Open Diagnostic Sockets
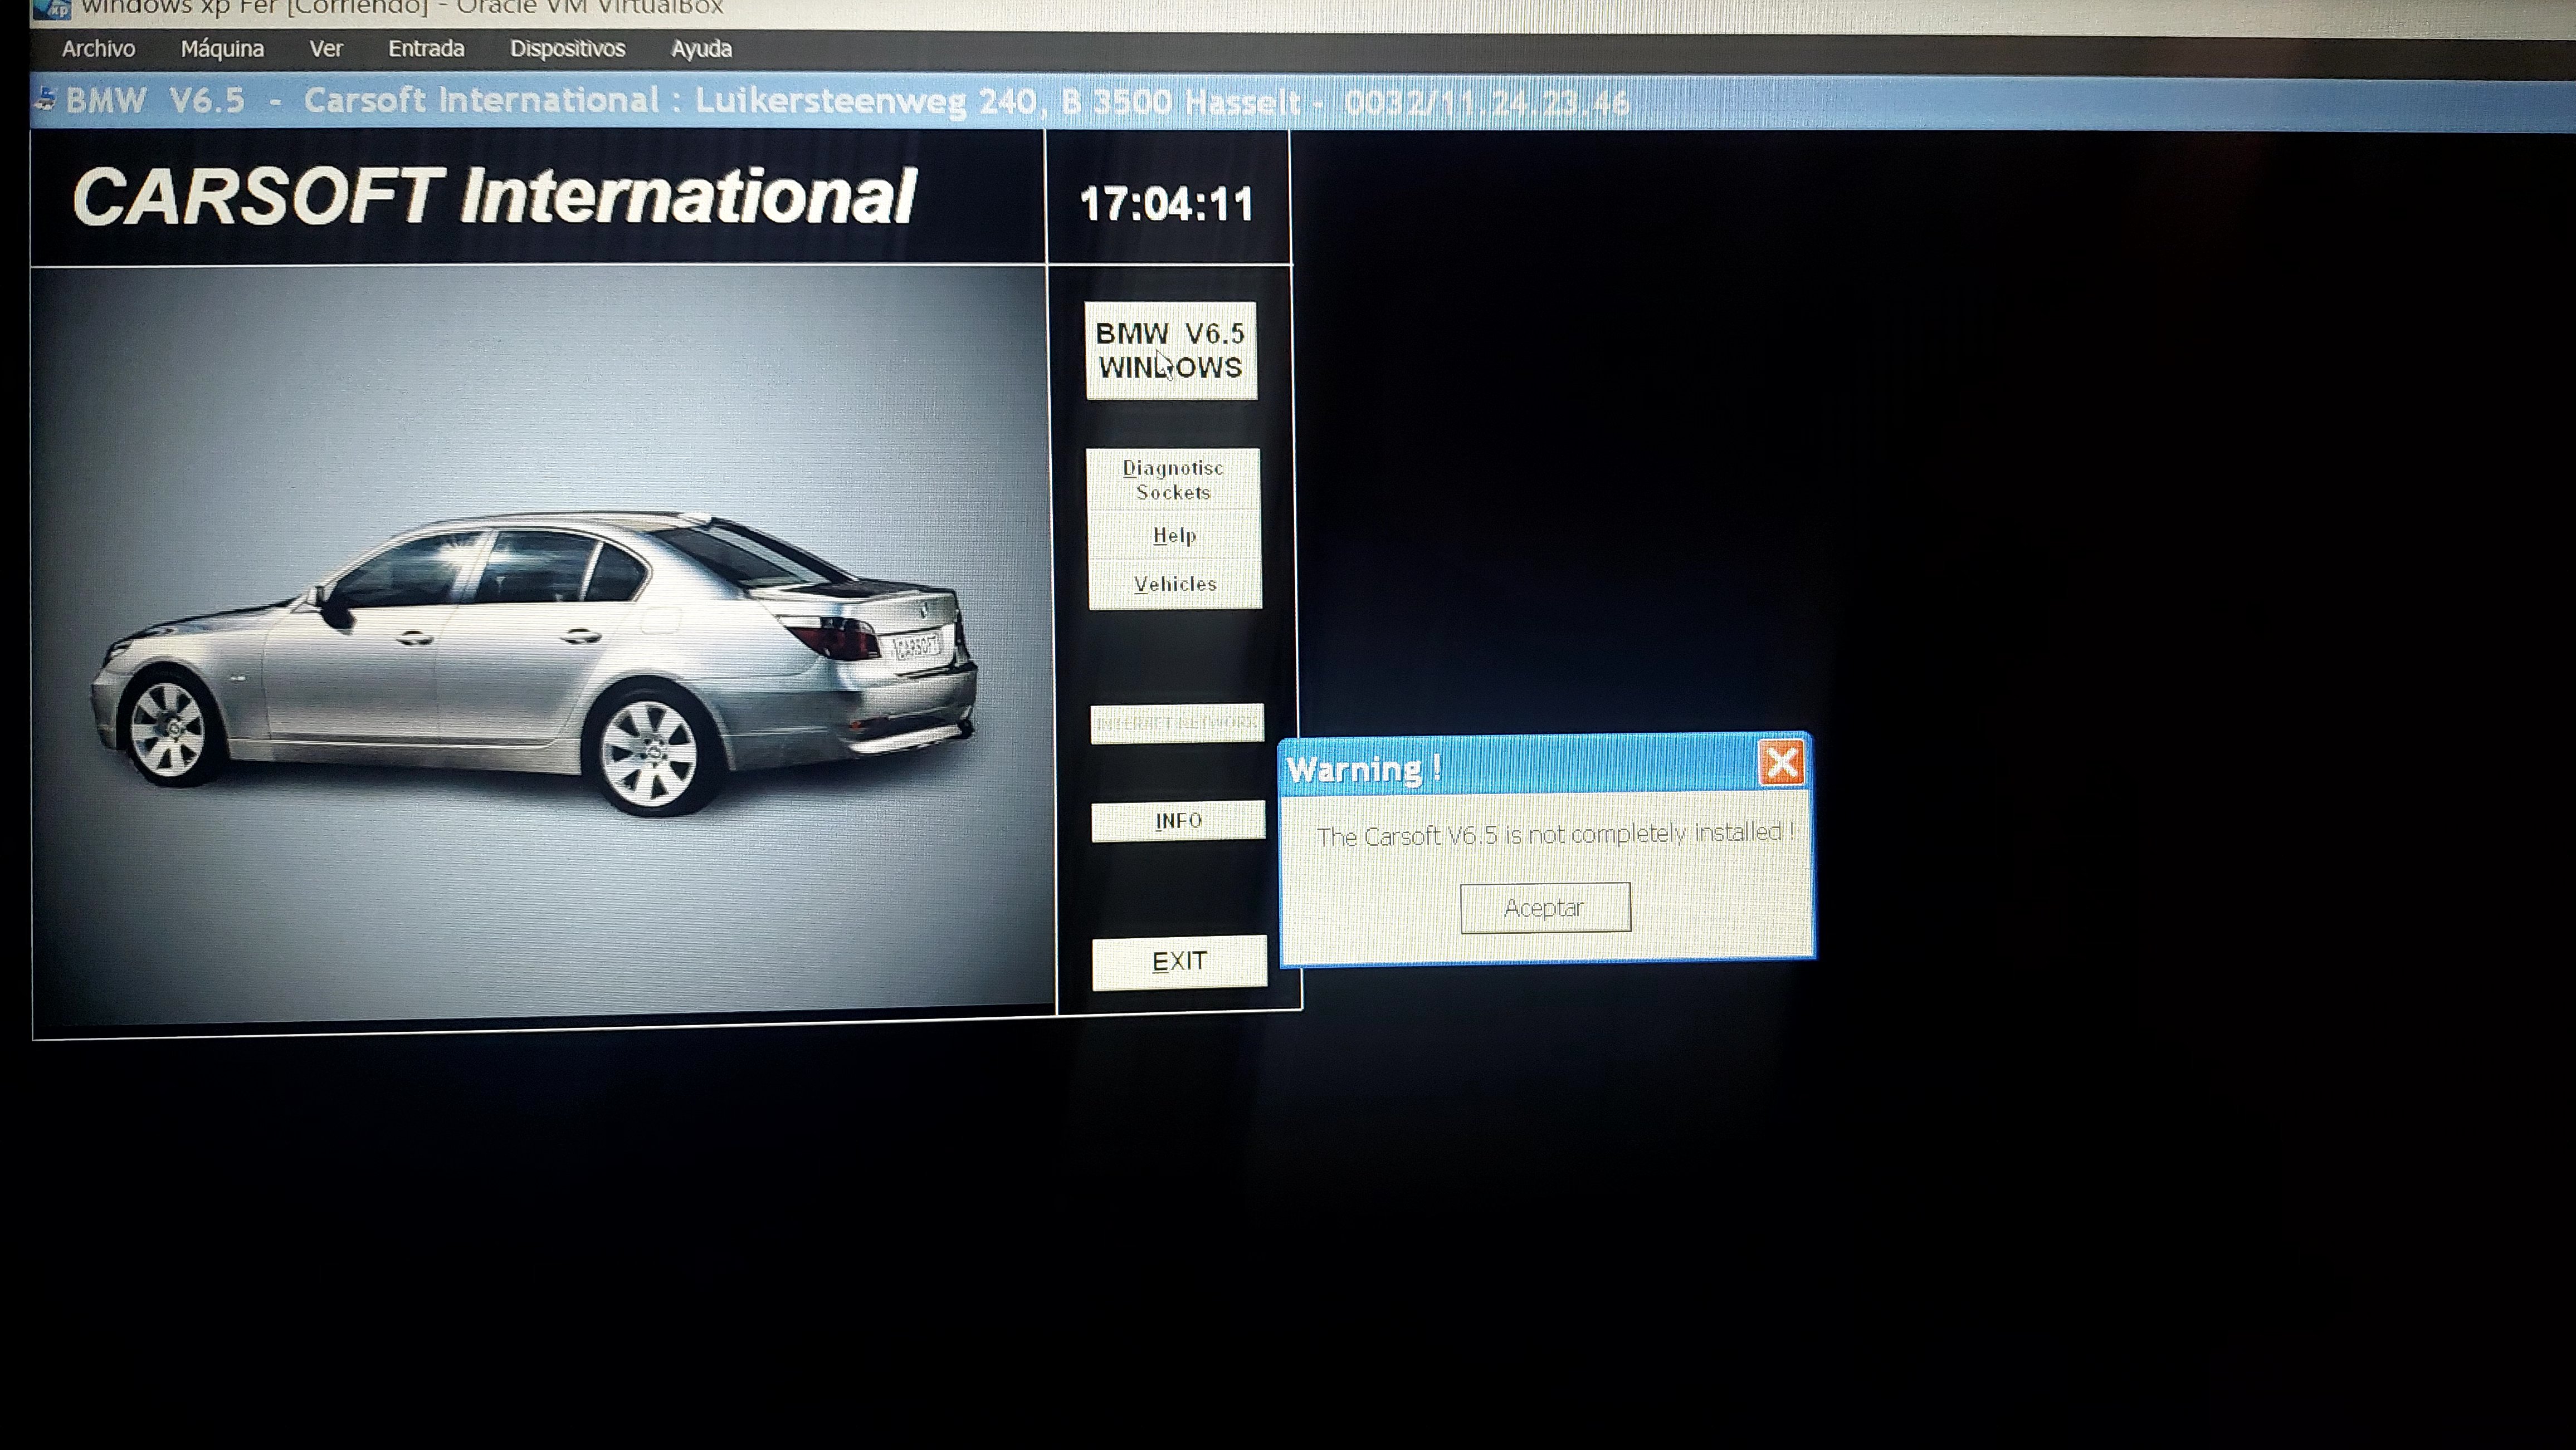The height and width of the screenshot is (1450, 2576). (x=1173, y=479)
